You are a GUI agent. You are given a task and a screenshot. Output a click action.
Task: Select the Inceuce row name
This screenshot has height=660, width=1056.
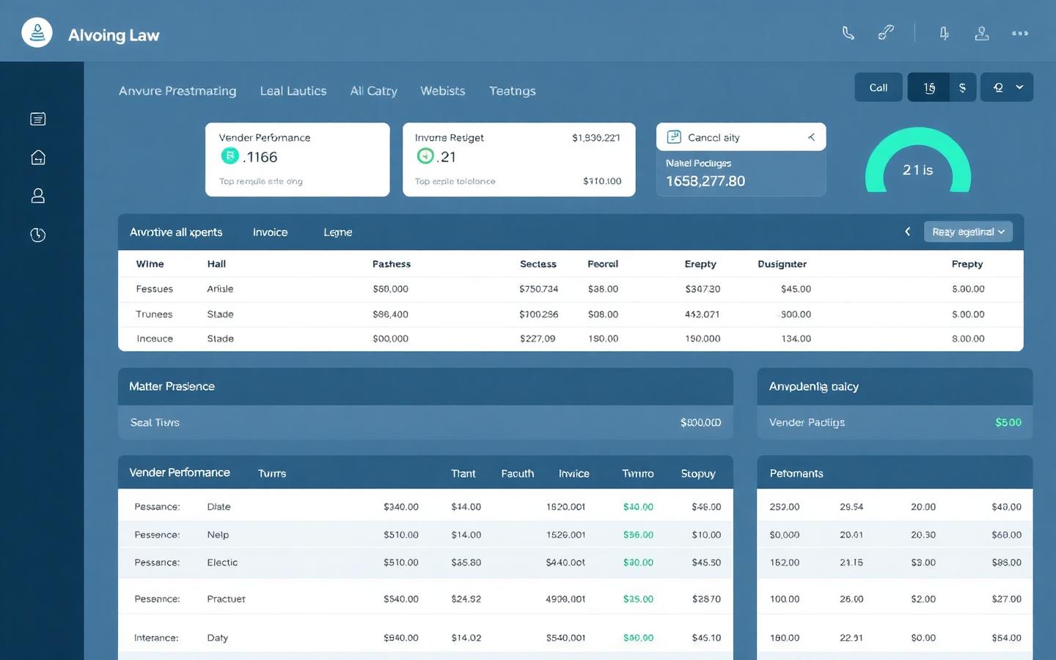(x=155, y=339)
